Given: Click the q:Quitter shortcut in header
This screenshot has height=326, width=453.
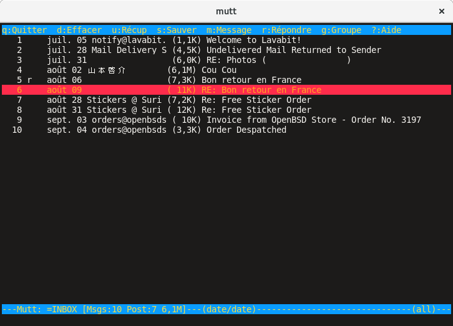Looking at the screenshot, I should [24, 30].
